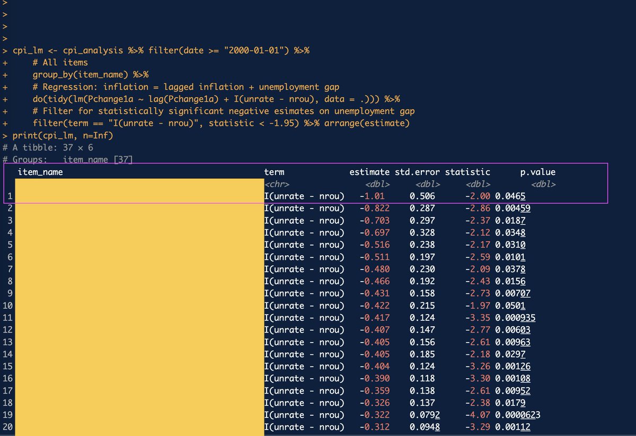This screenshot has width=636, height=436.
Task: Click the estimate value -0.407
Action: (x=375, y=330)
